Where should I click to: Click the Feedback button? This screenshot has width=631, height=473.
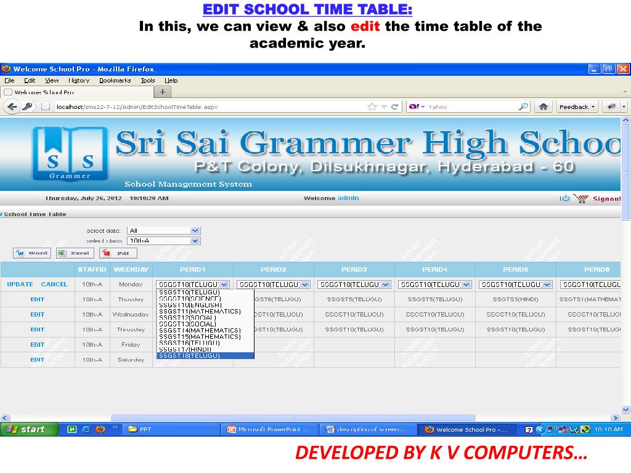click(577, 107)
